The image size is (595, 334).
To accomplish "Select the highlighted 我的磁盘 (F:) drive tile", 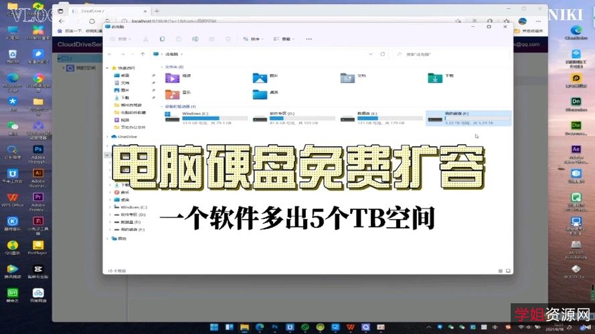I will tap(469, 118).
